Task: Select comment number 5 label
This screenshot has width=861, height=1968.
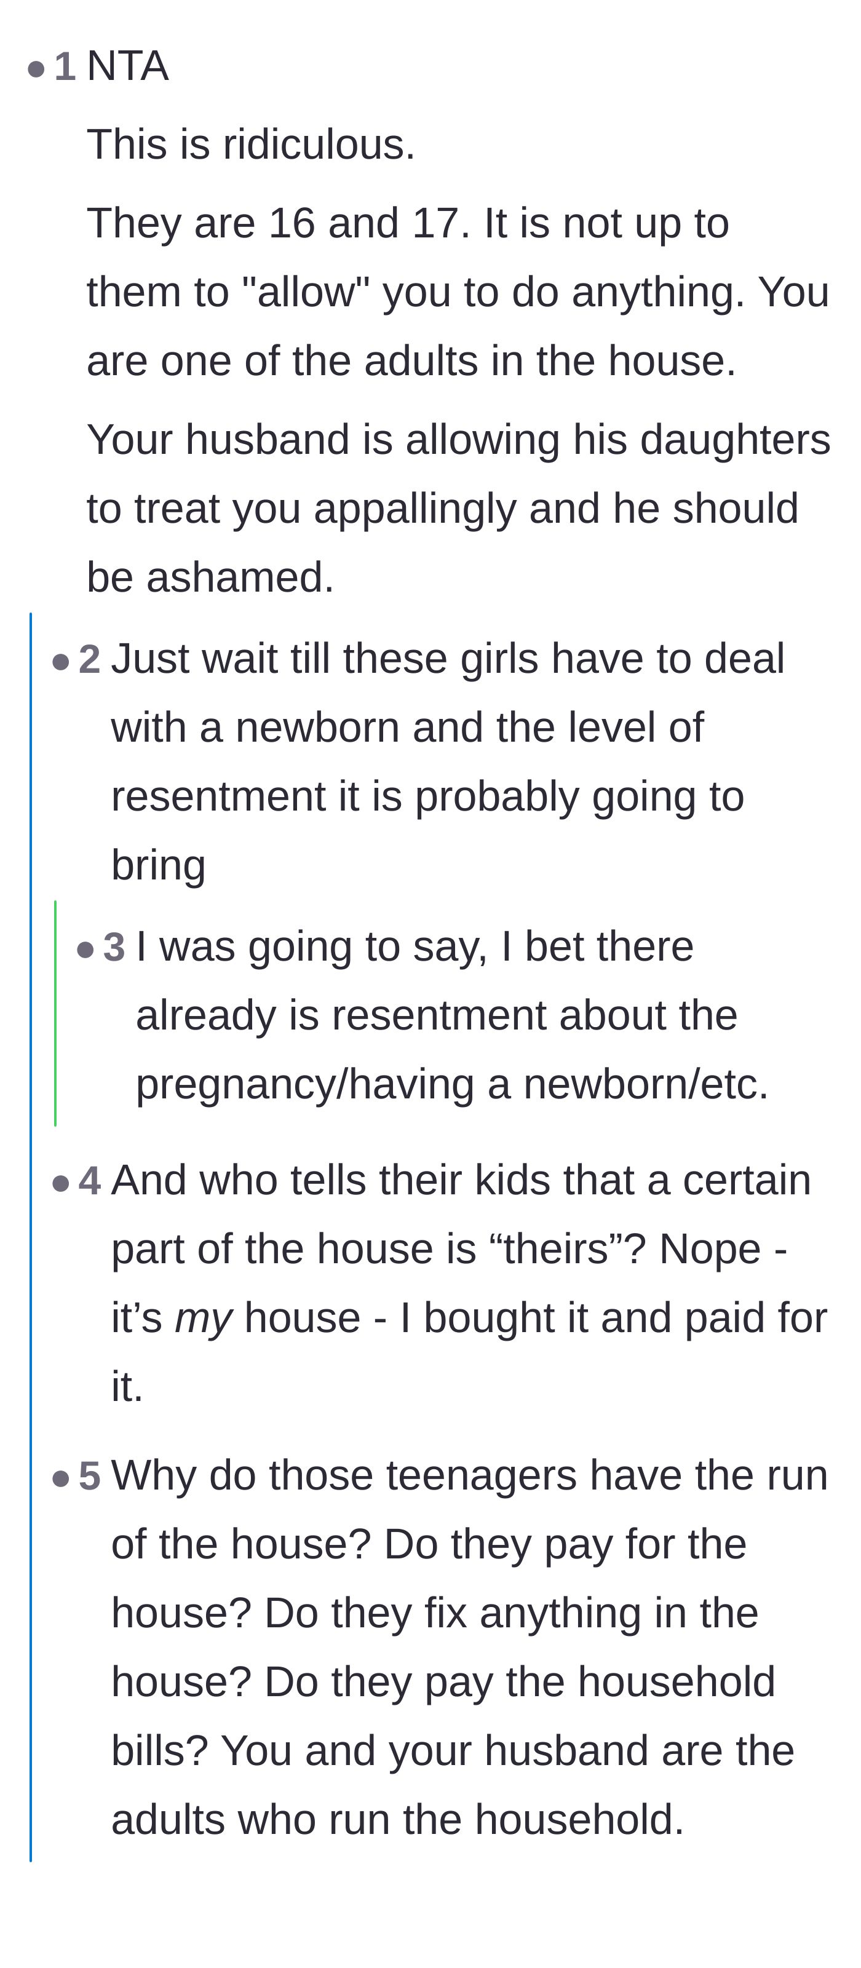Action: pyautogui.click(x=89, y=1476)
